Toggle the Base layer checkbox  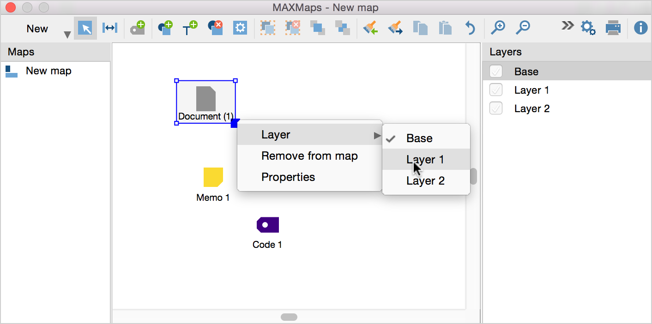click(x=496, y=72)
